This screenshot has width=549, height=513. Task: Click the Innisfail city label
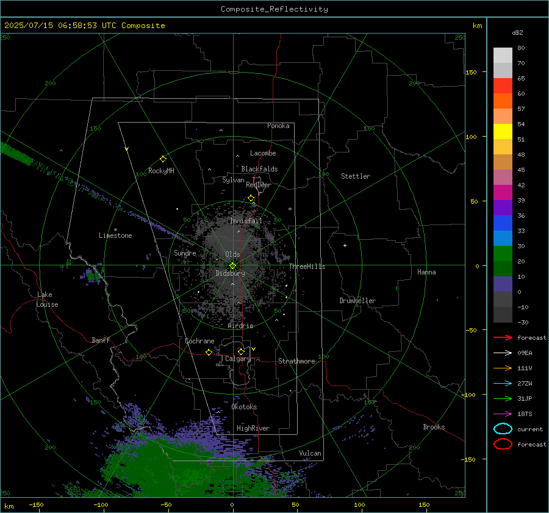click(x=246, y=221)
